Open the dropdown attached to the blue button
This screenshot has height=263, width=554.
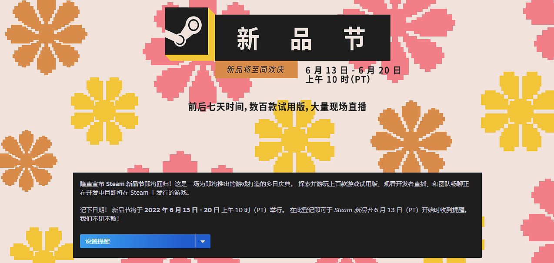pos(203,241)
